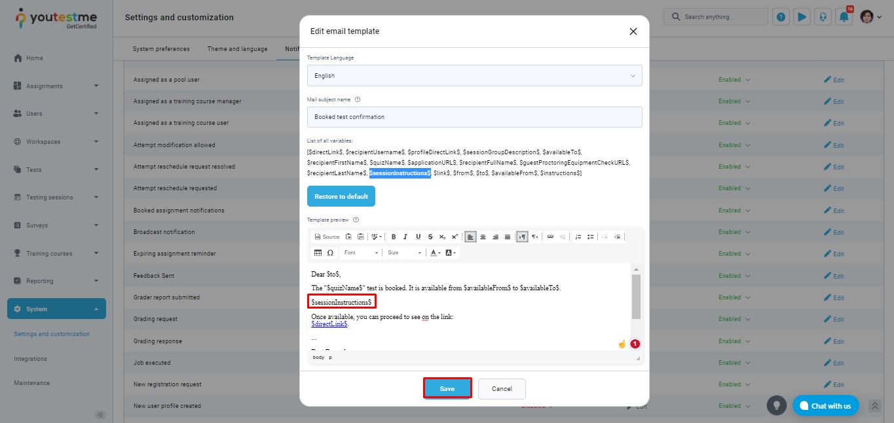Save the email template
This screenshot has height=423, width=894.
click(x=447, y=388)
